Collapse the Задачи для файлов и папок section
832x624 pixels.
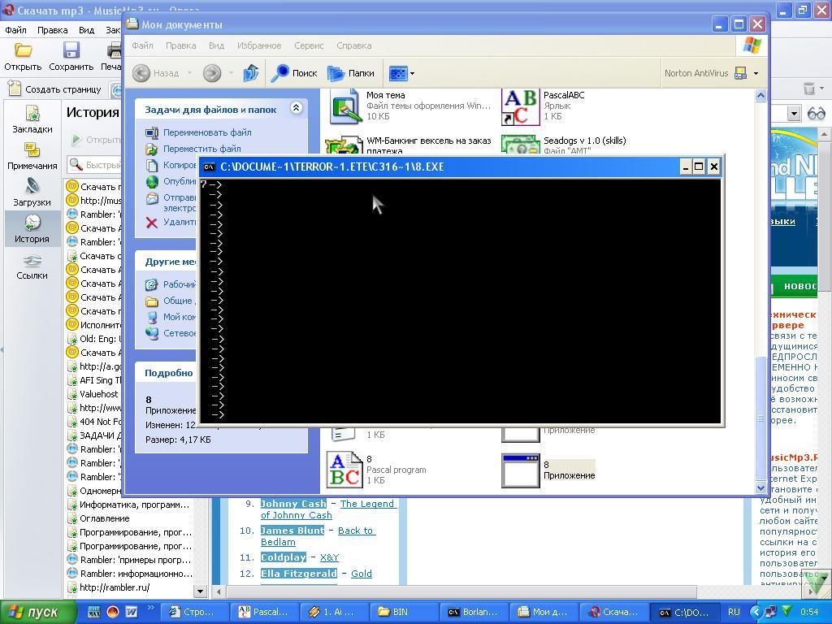[296, 108]
